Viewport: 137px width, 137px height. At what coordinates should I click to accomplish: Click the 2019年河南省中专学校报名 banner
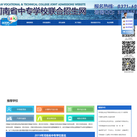(50, 135)
